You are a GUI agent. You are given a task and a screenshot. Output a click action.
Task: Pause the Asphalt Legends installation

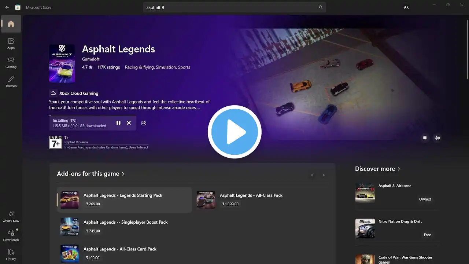(118, 123)
